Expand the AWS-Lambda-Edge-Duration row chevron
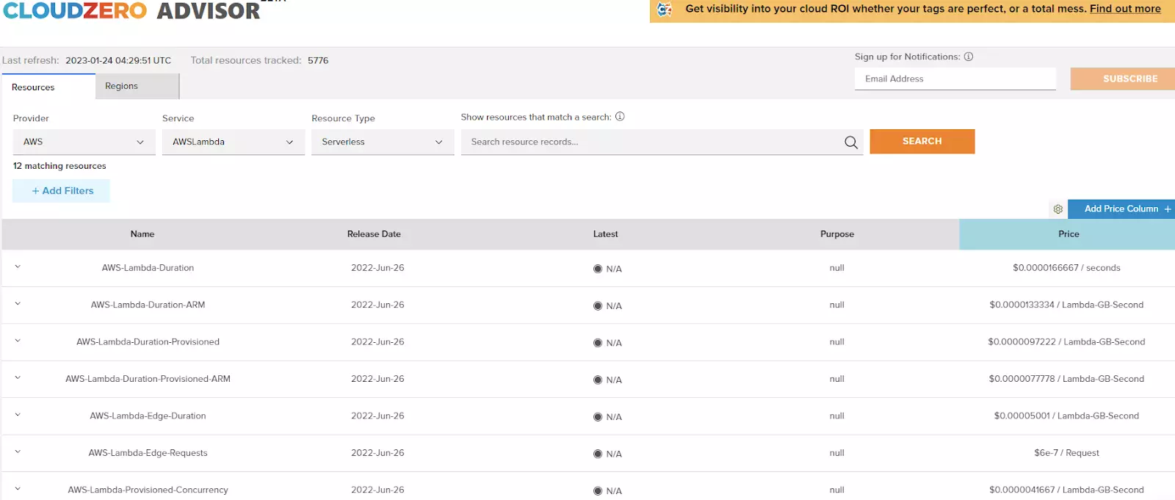The height and width of the screenshot is (500, 1175). coord(18,414)
